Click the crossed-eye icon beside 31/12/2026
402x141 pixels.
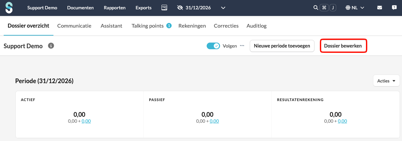coord(180,8)
